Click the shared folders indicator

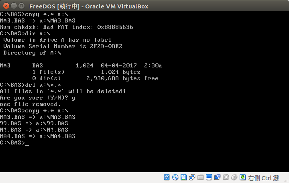pyautogui.click(x=200, y=177)
